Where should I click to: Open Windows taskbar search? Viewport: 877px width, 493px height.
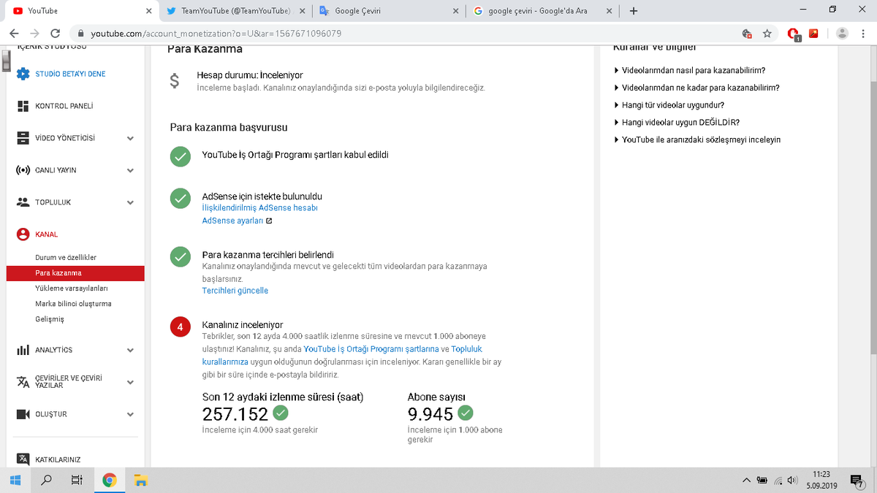(x=46, y=480)
